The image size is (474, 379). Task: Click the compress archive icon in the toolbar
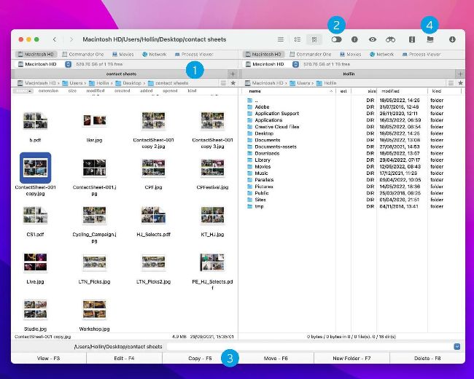(x=413, y=39)
